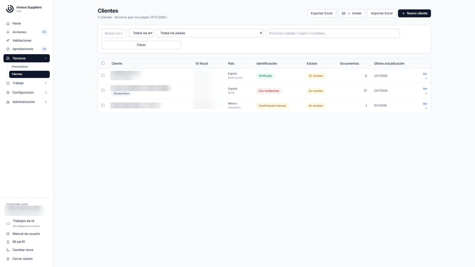Click the Última actualización column header
This screenshot has width=475, height=267.
point(389,63)
